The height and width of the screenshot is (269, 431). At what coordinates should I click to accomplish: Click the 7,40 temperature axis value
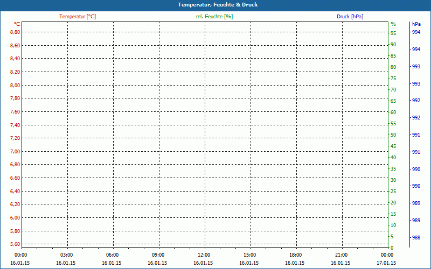15,125
